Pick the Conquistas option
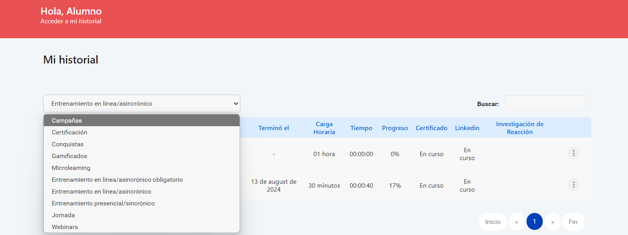Image resolution: width=628 pixels, height=235 pixels. 67,144
